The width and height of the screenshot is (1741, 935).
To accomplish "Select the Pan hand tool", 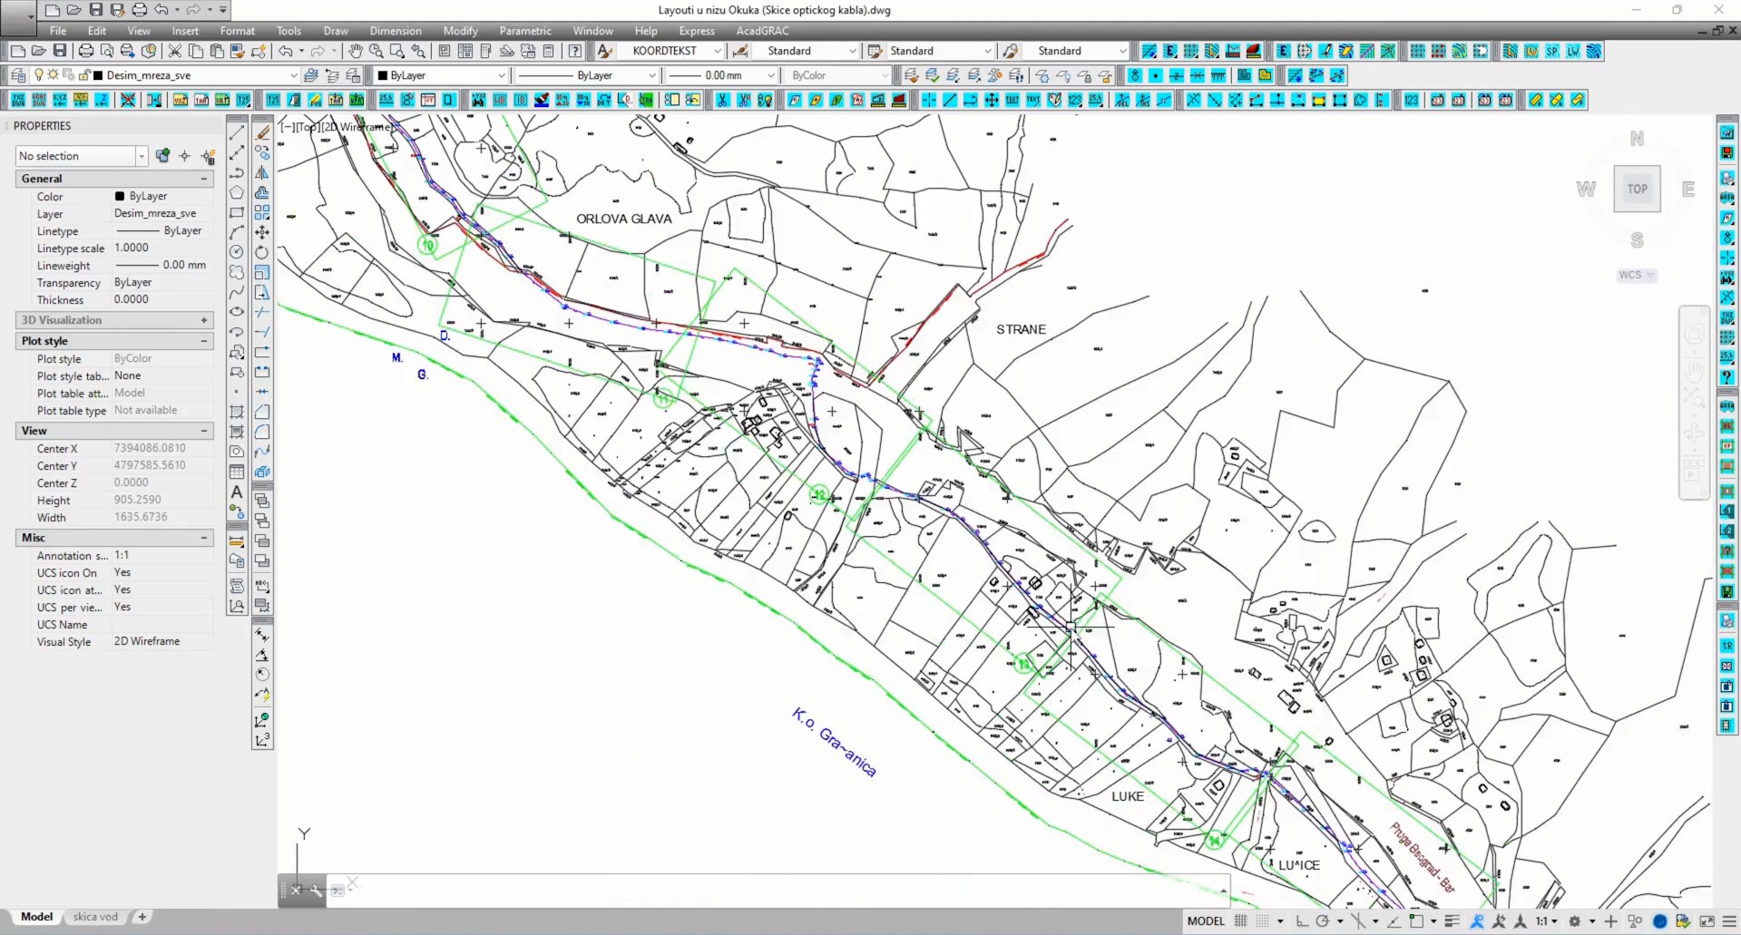I will click(x=355, y=51).
